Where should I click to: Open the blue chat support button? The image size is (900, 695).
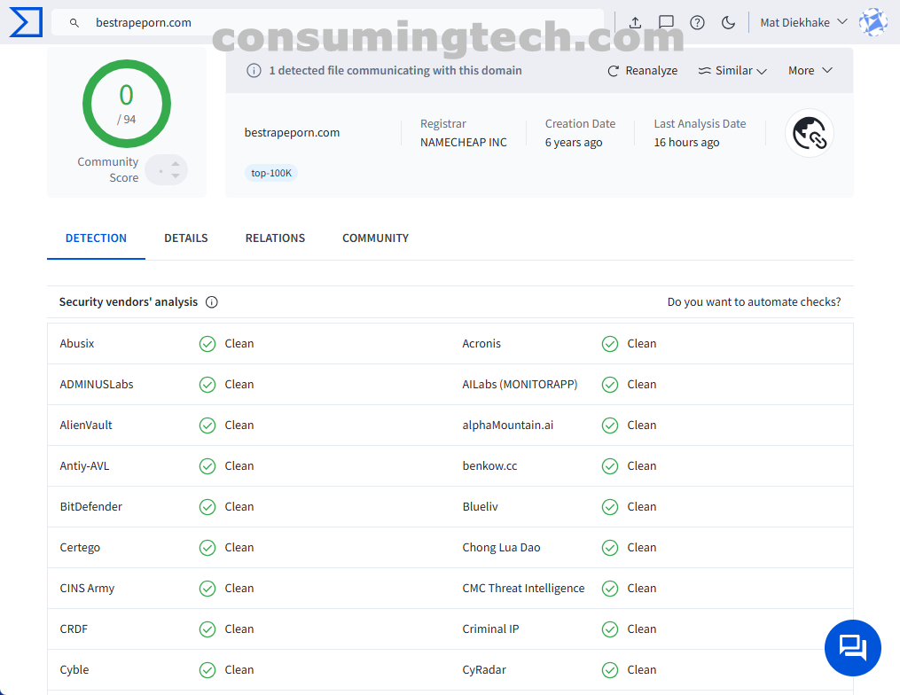point(852,648)
